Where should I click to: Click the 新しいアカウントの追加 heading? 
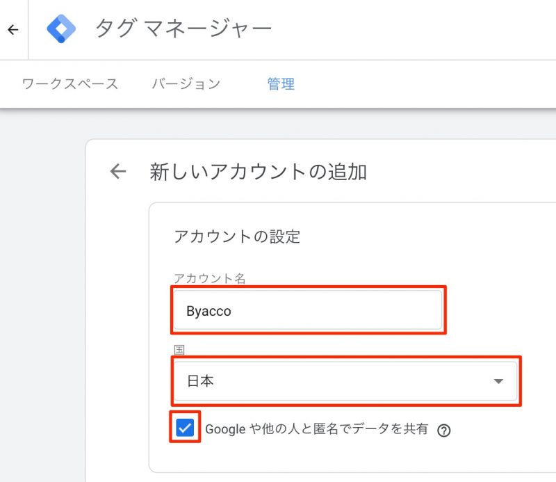click(258, 172)
